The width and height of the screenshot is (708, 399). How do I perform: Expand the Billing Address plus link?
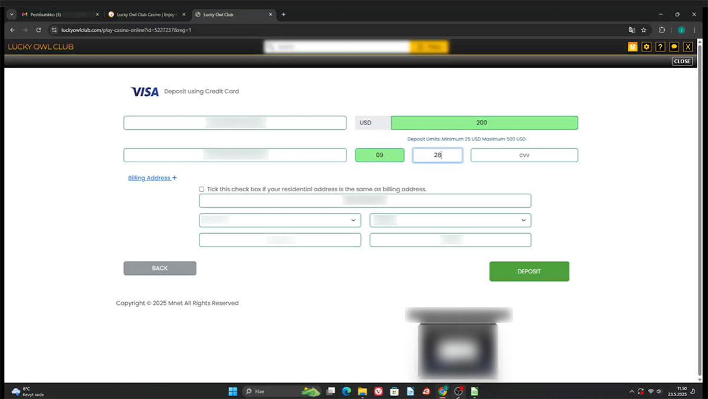pyautogui.click(x=152, y=178)
